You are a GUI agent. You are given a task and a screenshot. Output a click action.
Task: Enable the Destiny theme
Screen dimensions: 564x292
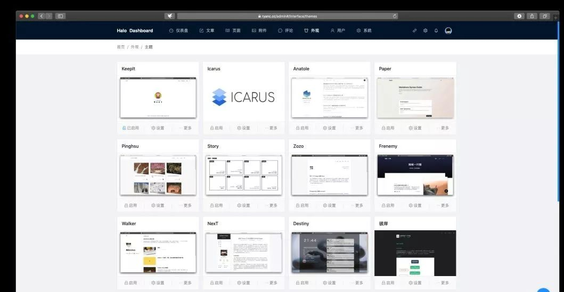(302, 282)
